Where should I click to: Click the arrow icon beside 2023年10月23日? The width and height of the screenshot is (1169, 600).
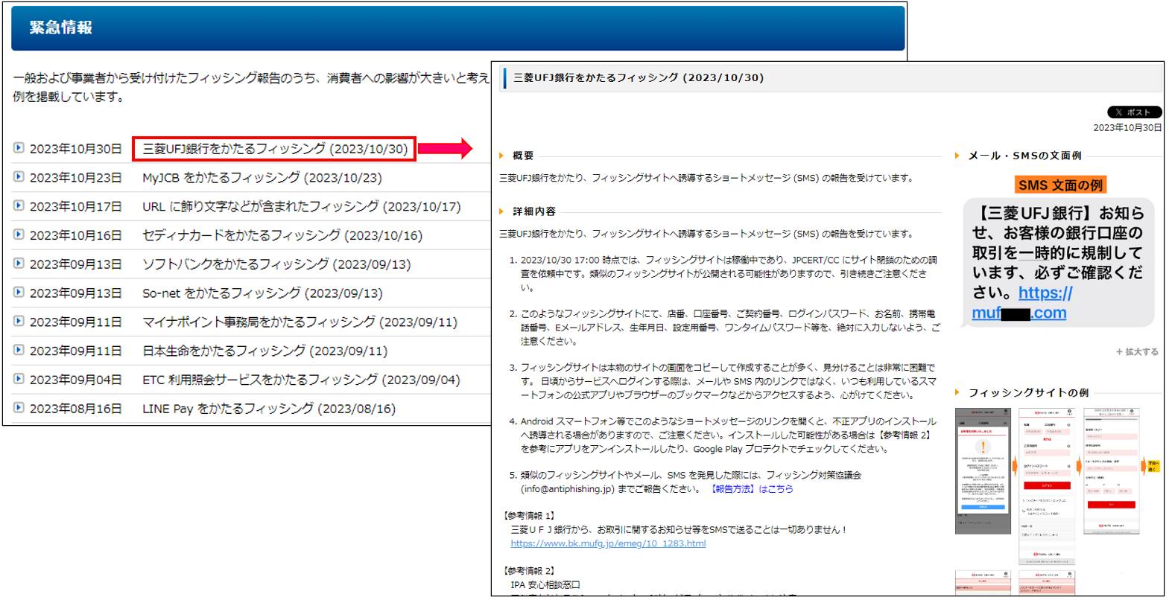coord(19,177)
